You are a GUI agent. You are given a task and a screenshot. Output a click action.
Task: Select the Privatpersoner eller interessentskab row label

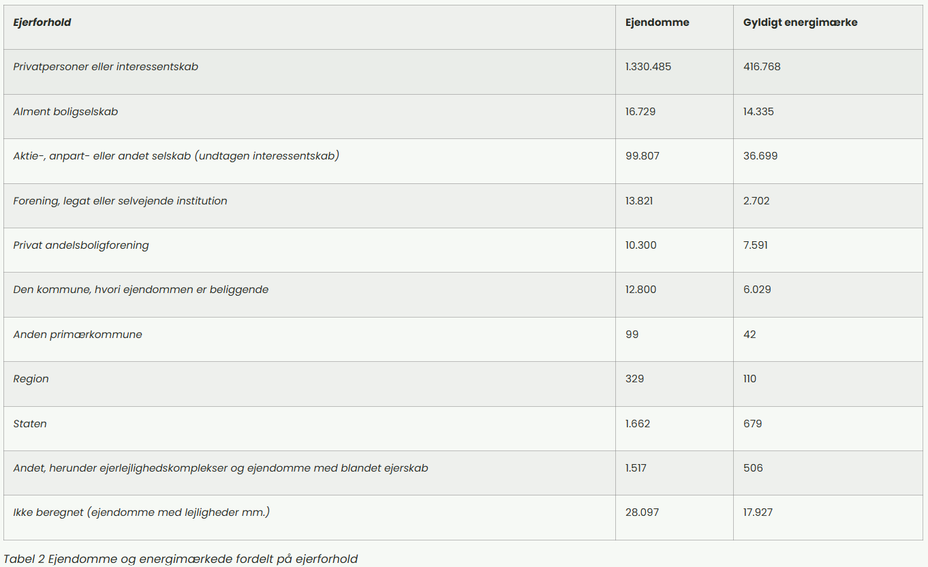106,67
